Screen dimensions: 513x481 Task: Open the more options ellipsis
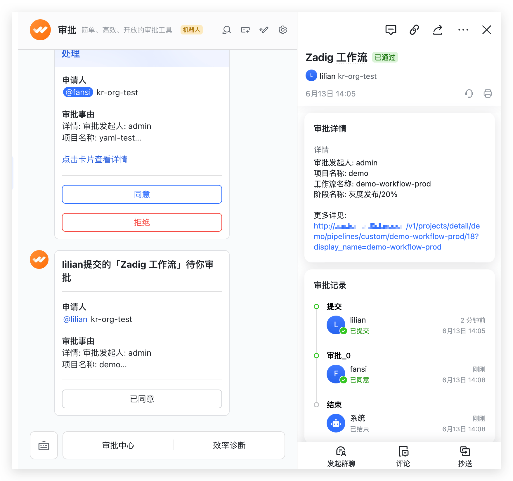tap(463, 30)
